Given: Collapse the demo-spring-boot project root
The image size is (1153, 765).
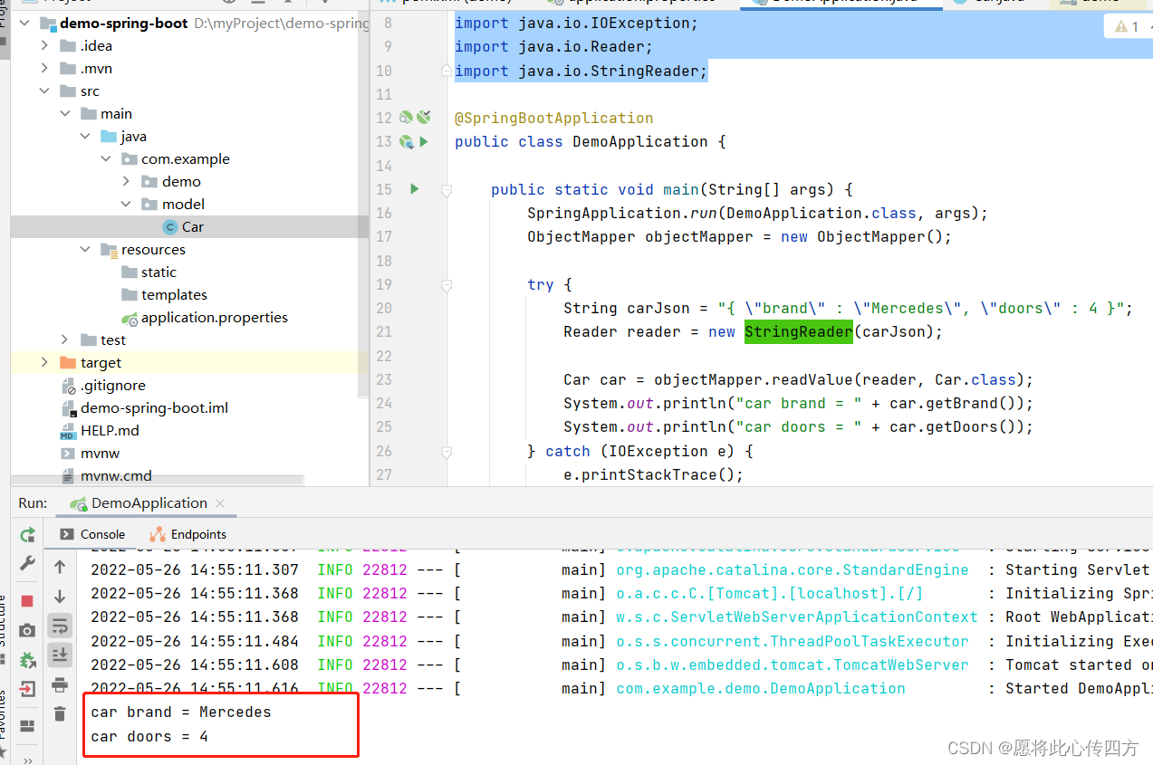Looking at the screenshot, I should [x=24, y=23].
